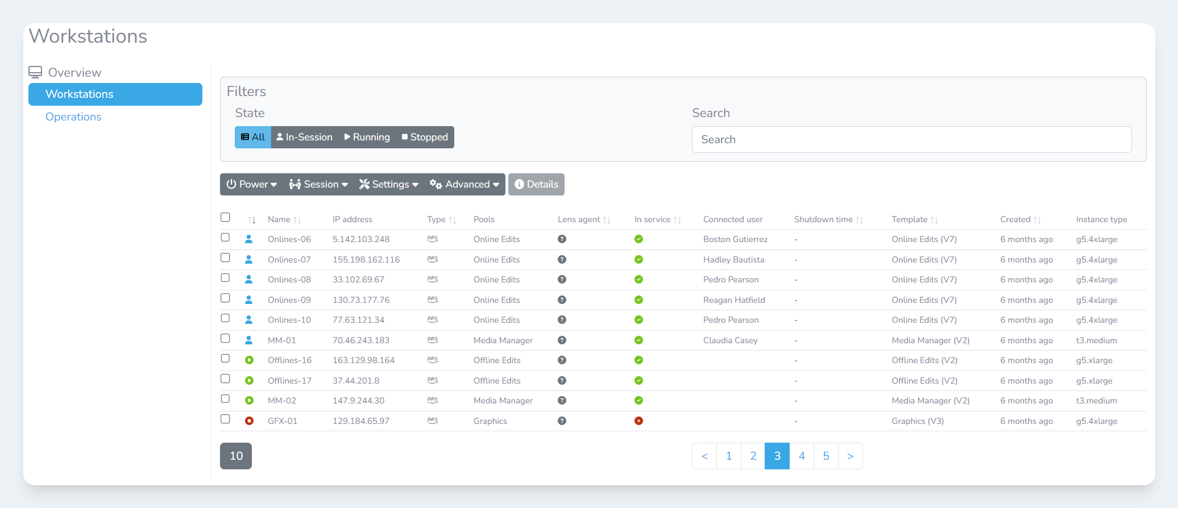This screenshot has width=1178, height=508.
Task: Tick the checkbox for Offlines-17 row
Action: pos(225,379)
